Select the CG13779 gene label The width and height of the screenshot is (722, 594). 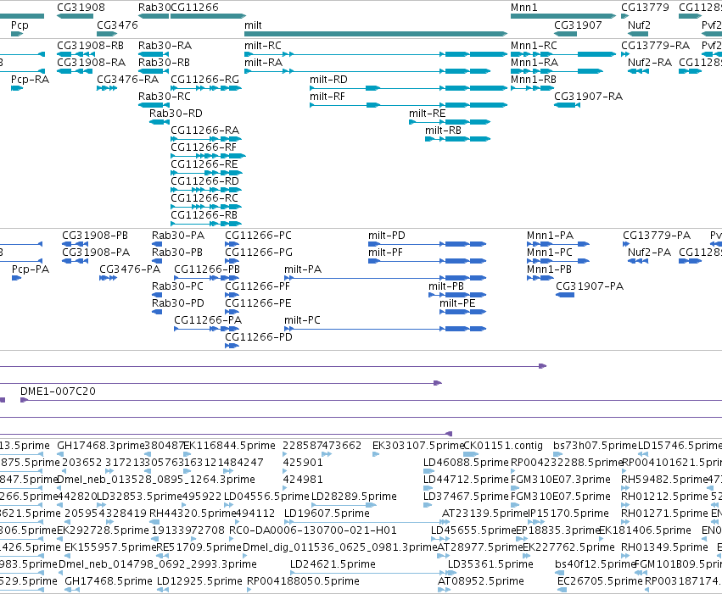(645, 8)
